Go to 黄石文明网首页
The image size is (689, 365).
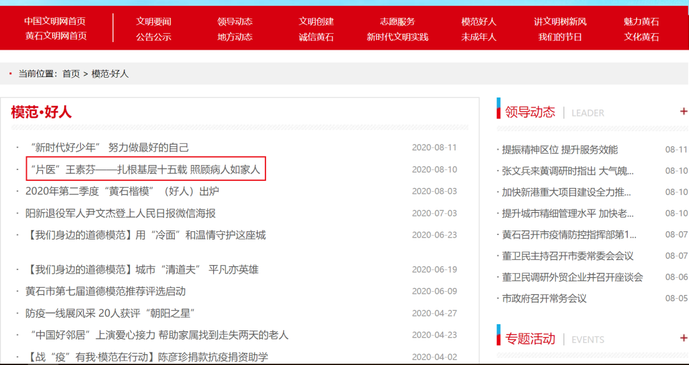click(56, 36)
